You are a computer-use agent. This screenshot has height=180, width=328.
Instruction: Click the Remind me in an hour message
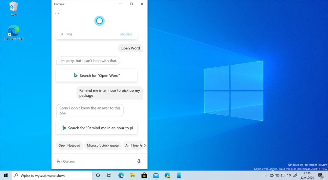pos(110,93)
